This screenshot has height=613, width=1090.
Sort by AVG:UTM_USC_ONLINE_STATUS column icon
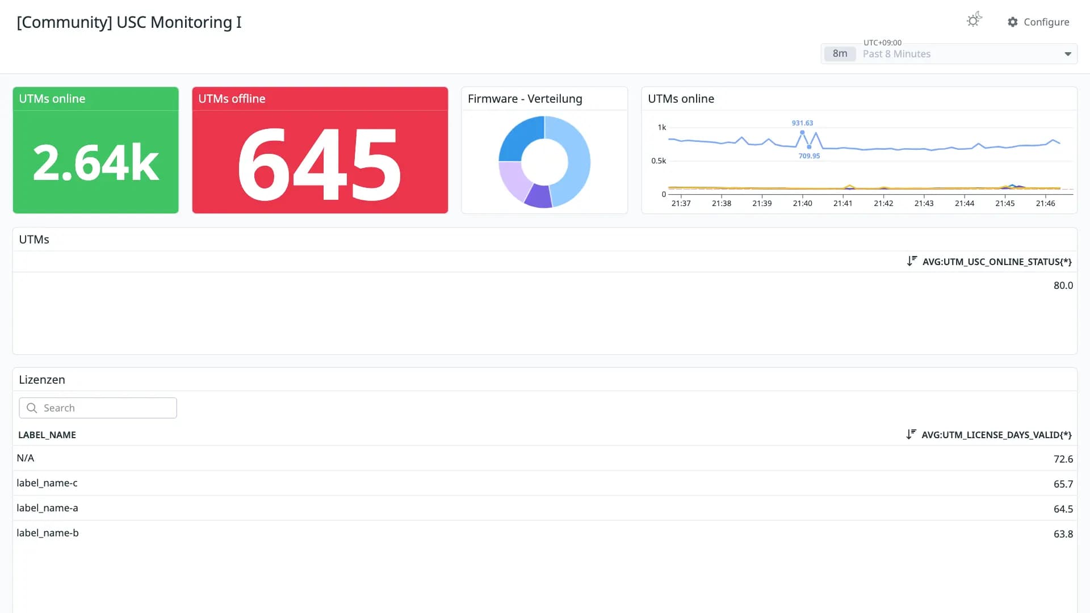(912, 261)
